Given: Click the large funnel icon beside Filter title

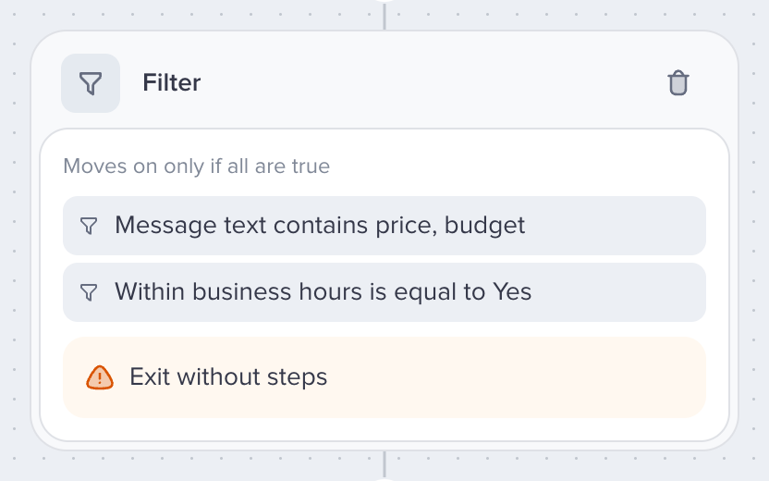Looking at the screenshot, I should click(91, 83).
